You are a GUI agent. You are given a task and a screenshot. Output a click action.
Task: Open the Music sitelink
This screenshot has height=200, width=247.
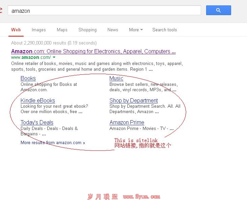116,78
